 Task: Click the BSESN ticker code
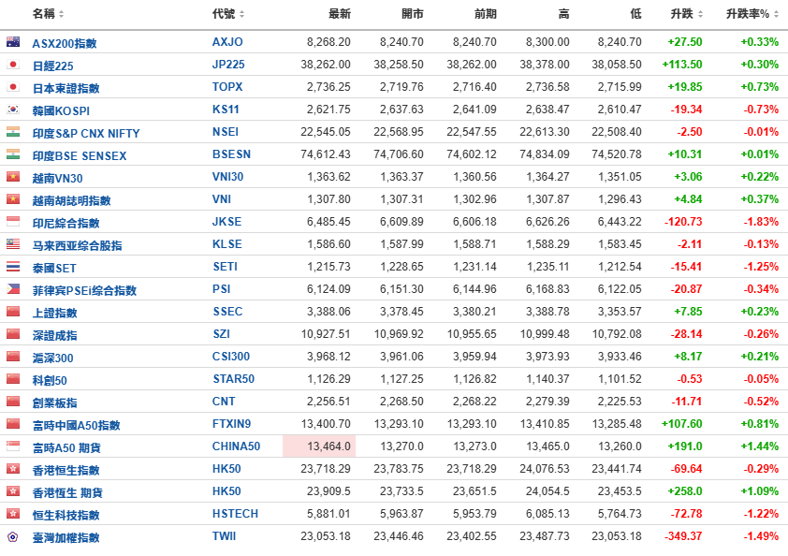pos(231,154)
